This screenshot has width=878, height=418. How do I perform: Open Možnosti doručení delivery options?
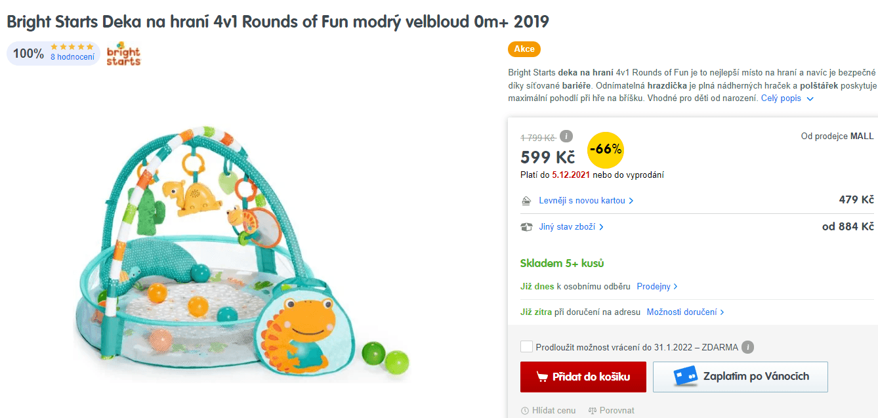tap(686, 312)
